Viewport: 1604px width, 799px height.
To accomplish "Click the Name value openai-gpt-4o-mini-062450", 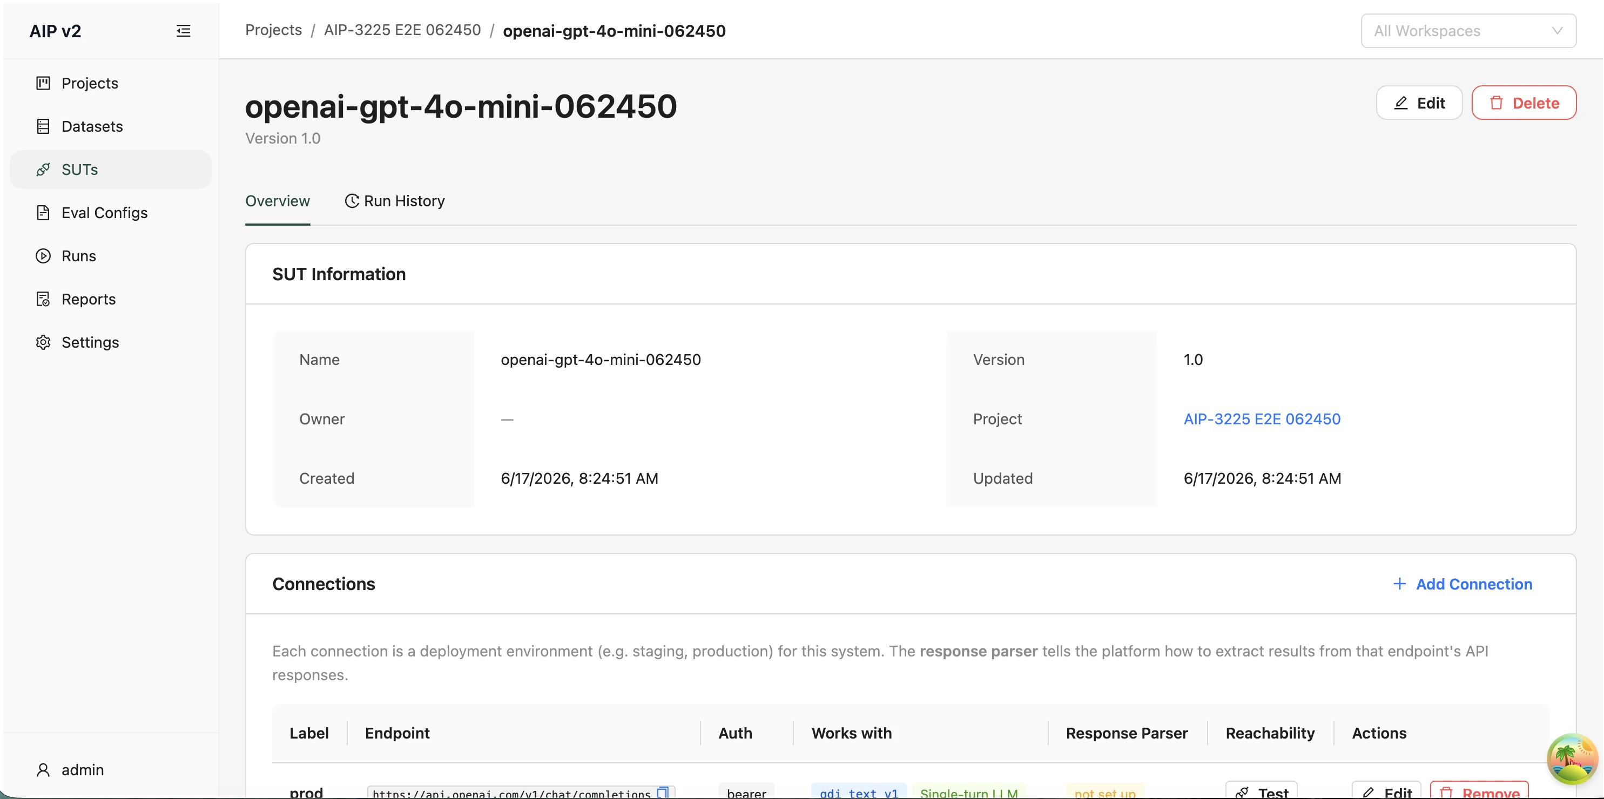I will (601, 360).
